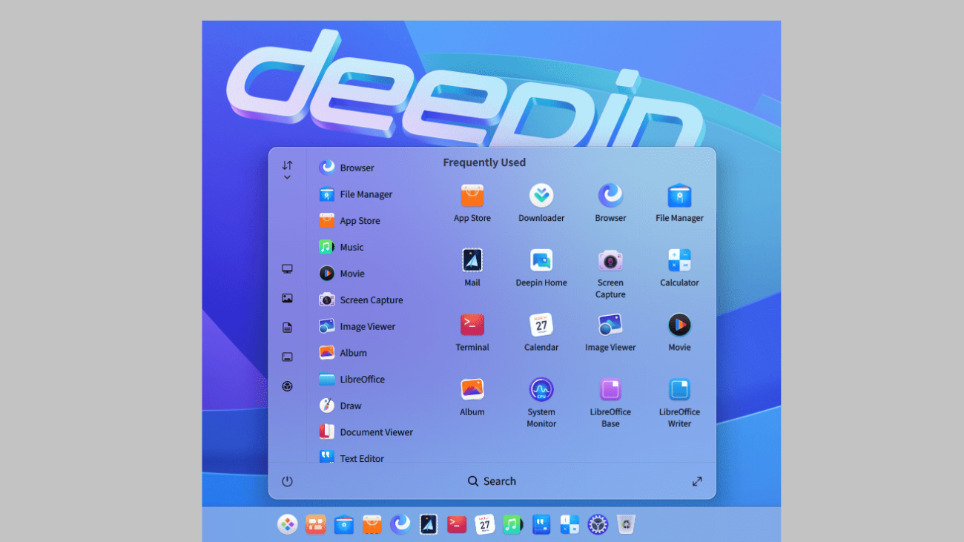Open Calculator from the dock
The height and width of the screenshot is (542, 964).
570,524
